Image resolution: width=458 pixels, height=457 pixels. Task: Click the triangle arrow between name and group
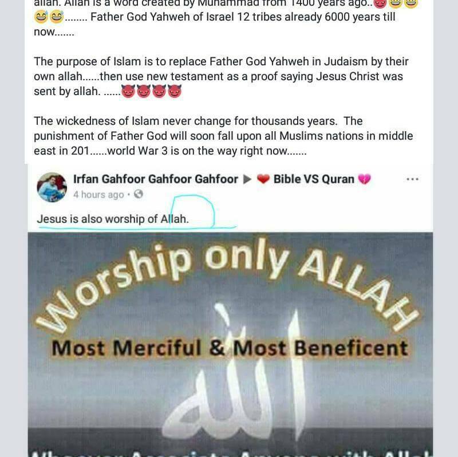tap(247, 179)
